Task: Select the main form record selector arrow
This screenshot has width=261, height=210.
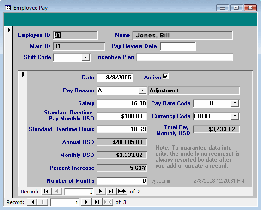Action: tap(9, 30)
